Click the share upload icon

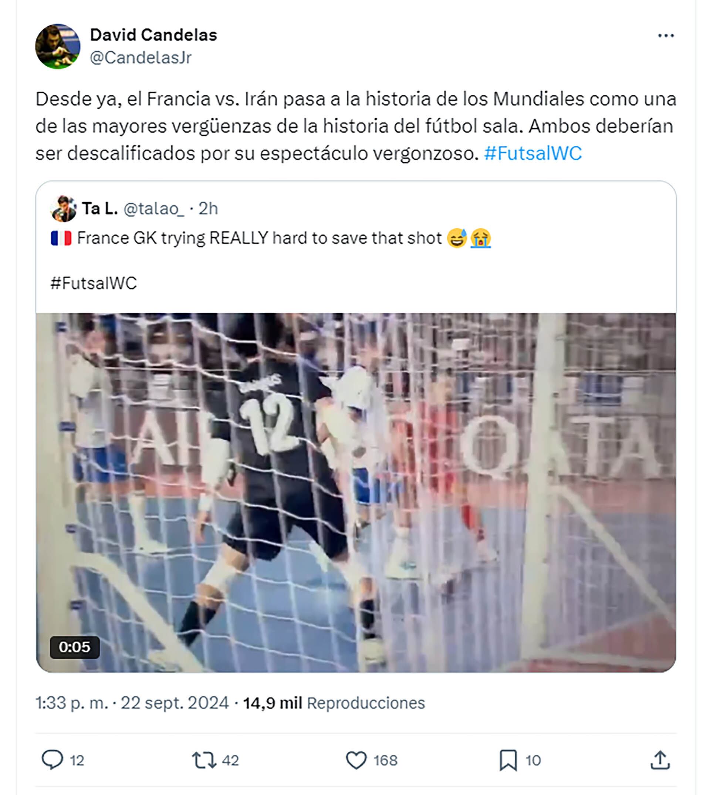point(660,760)
